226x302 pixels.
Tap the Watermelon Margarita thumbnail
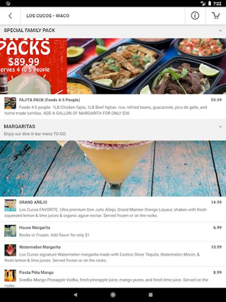click(x=10, y=250)
